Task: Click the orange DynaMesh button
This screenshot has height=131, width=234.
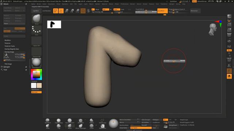Action: click(162, 11)
